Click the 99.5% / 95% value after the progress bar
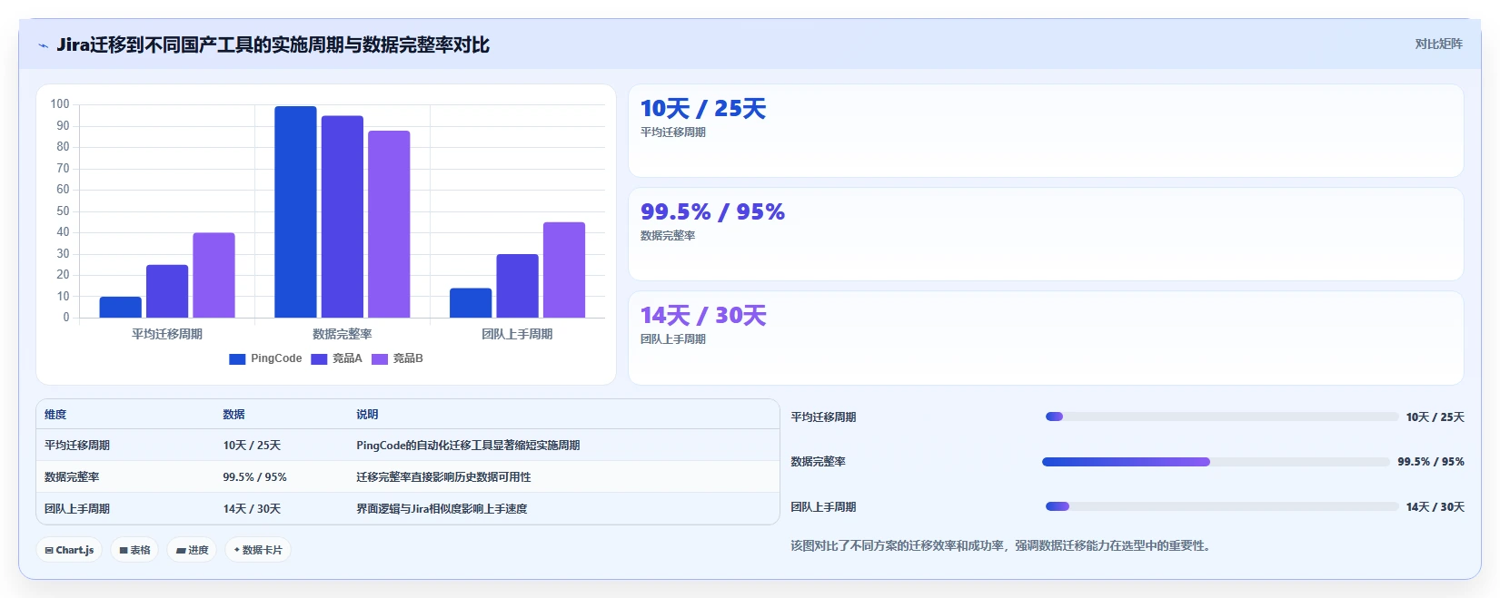The image size is (1500, 598). 1431,462
